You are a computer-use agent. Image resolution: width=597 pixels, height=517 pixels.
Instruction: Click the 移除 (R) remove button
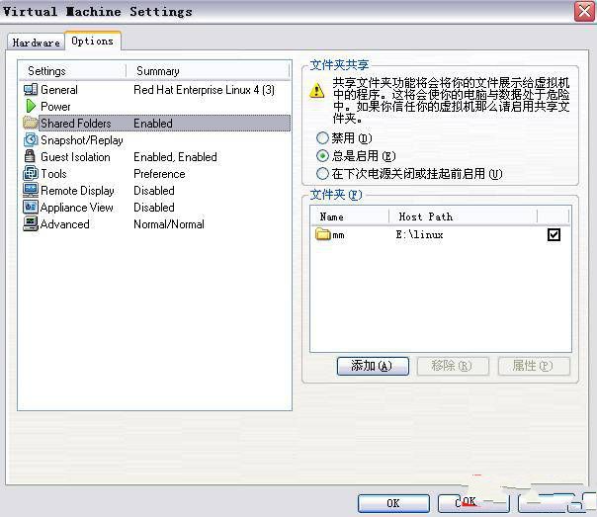click(x=453, y=366)
